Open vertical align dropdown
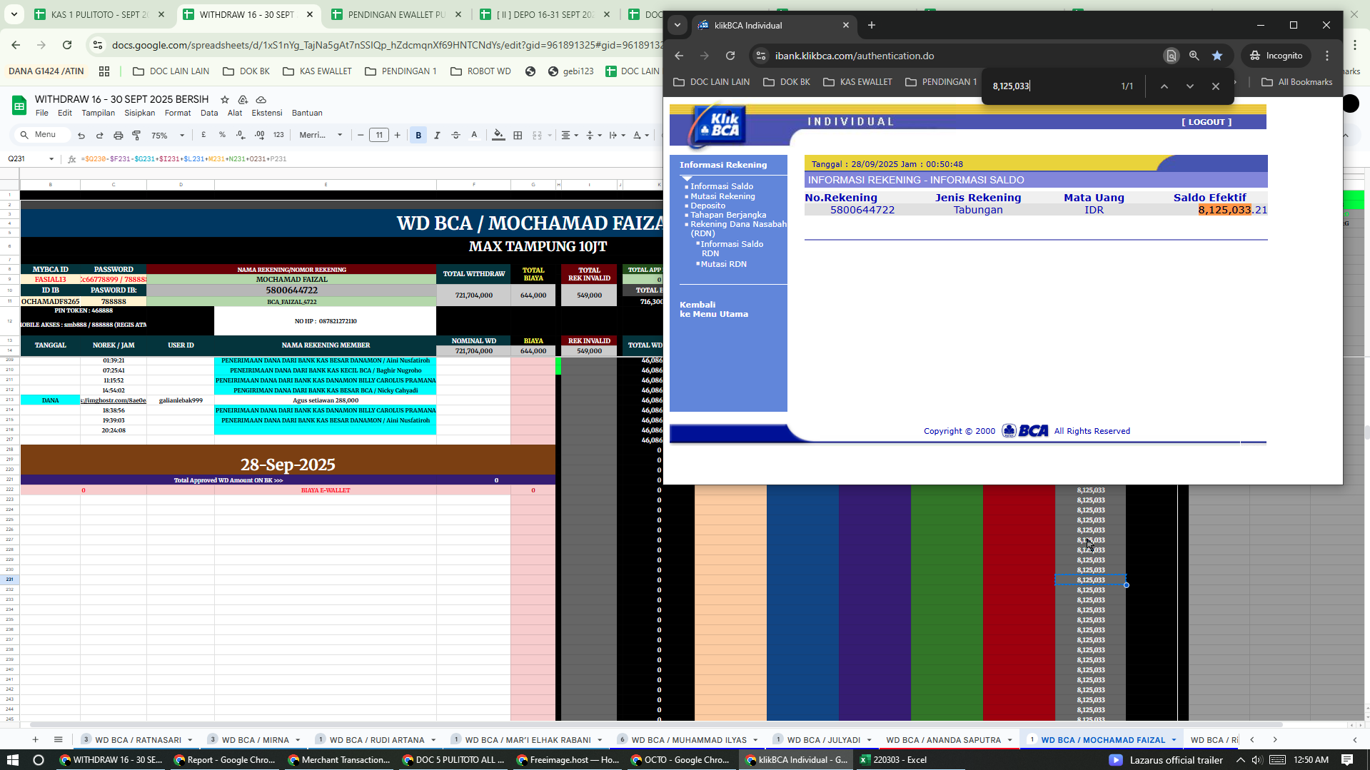1370x770 pixels. [593, 135]
